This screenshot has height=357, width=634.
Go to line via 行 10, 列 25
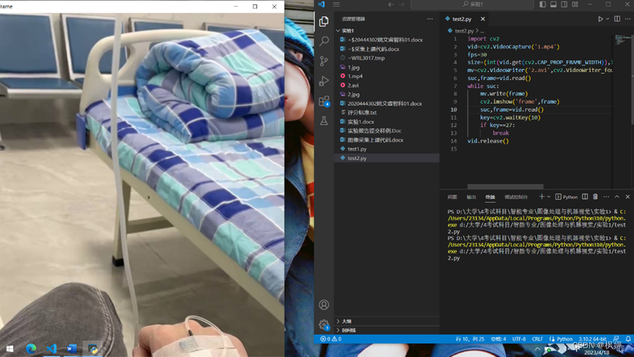click(x=470, y=339)
